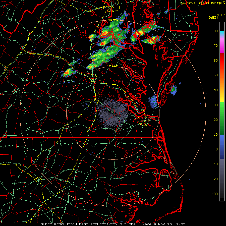Click the -10 dBZ scale value
This screenshot has height=226, width=226.
coord(215,164)
